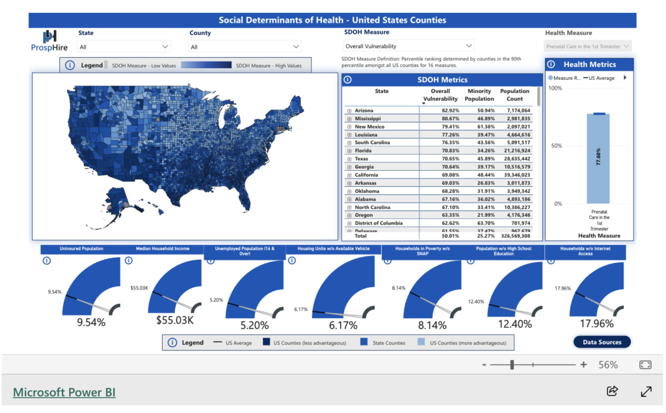Click info icon beside Median Household Income gauge
The height and width of the screenshot is (413, 666).
(x=128, y=260)
